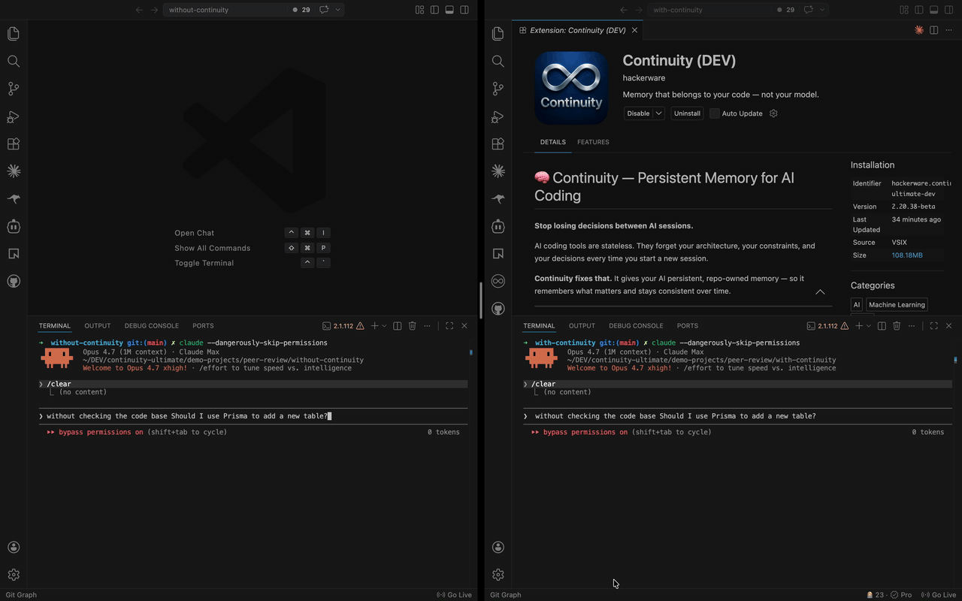Open the OUTPUT tab in the left panel
962x601 pixels.
(97, 325)
